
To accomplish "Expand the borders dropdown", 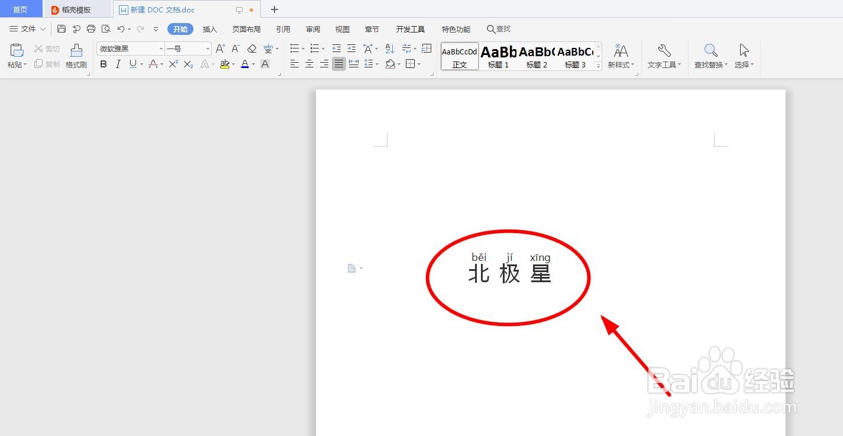I will [x=419, y=64].
